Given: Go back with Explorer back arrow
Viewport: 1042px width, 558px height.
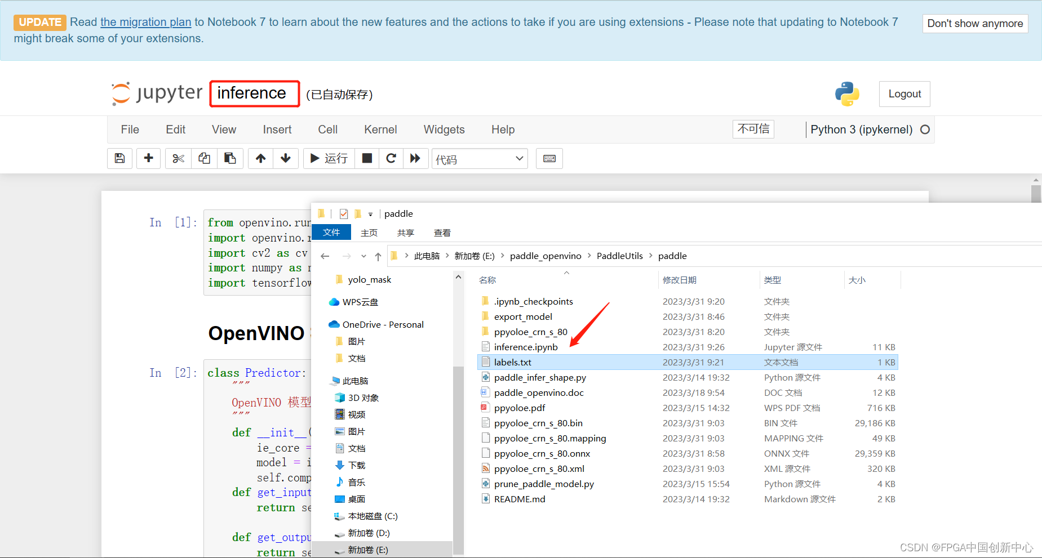Looking at the screenshot, I should [x=325, y=256].
